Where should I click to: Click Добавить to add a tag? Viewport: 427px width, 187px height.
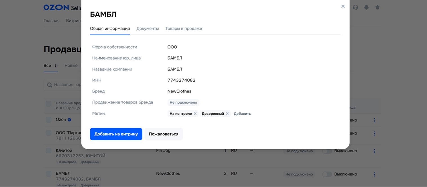click(242, 114)
